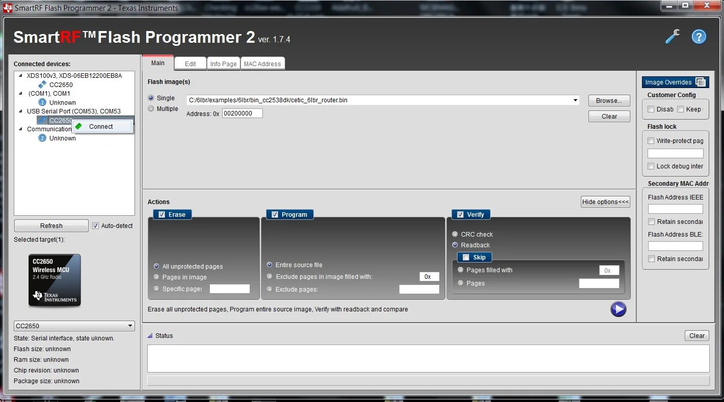Collapse the Status panel triangle
This screenshot has width=724, height=402.
click(150, 336)
